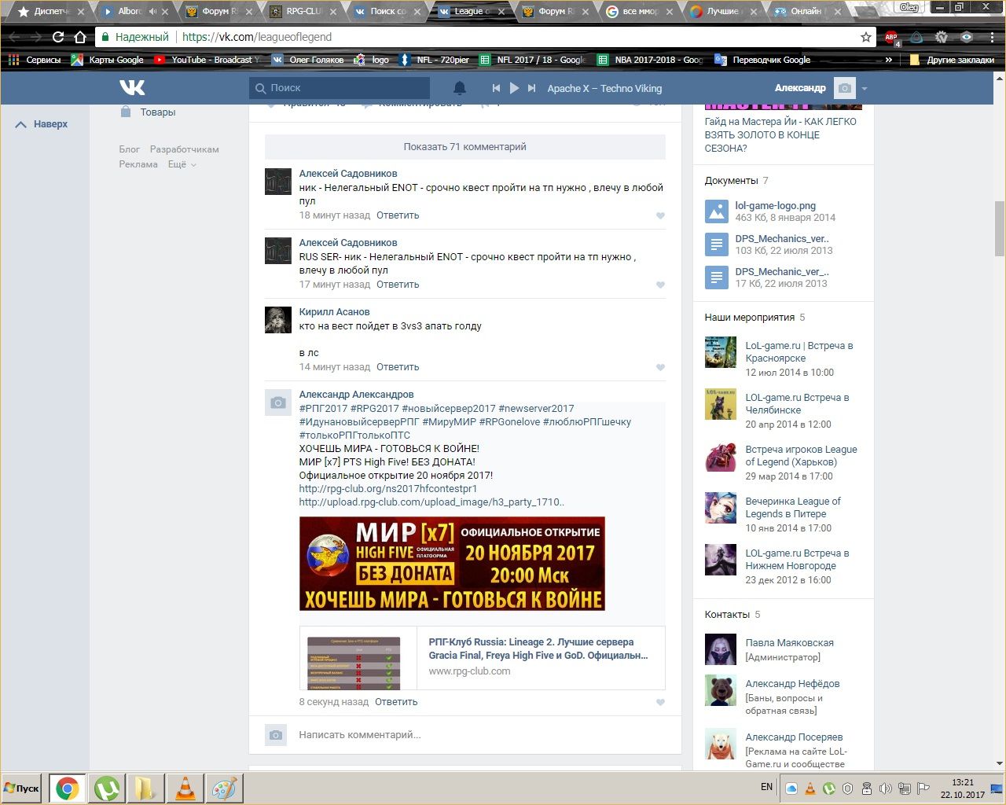The width and height of the screenshot is (1006, 805).
Task: Show 71 more comments
Action: [464, 147]
